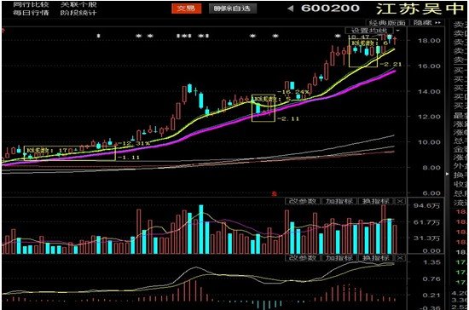
Task: Close the MACD indicator panel
Action: 400,258
